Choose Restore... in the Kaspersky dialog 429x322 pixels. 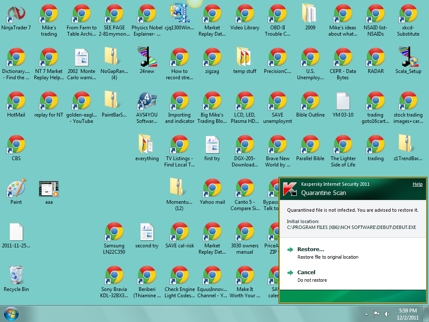pyautogui.click(x=311, y=249)
